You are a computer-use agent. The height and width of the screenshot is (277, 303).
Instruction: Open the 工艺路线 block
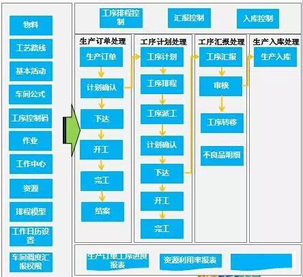pyautogui.click(x=31, y=48)
